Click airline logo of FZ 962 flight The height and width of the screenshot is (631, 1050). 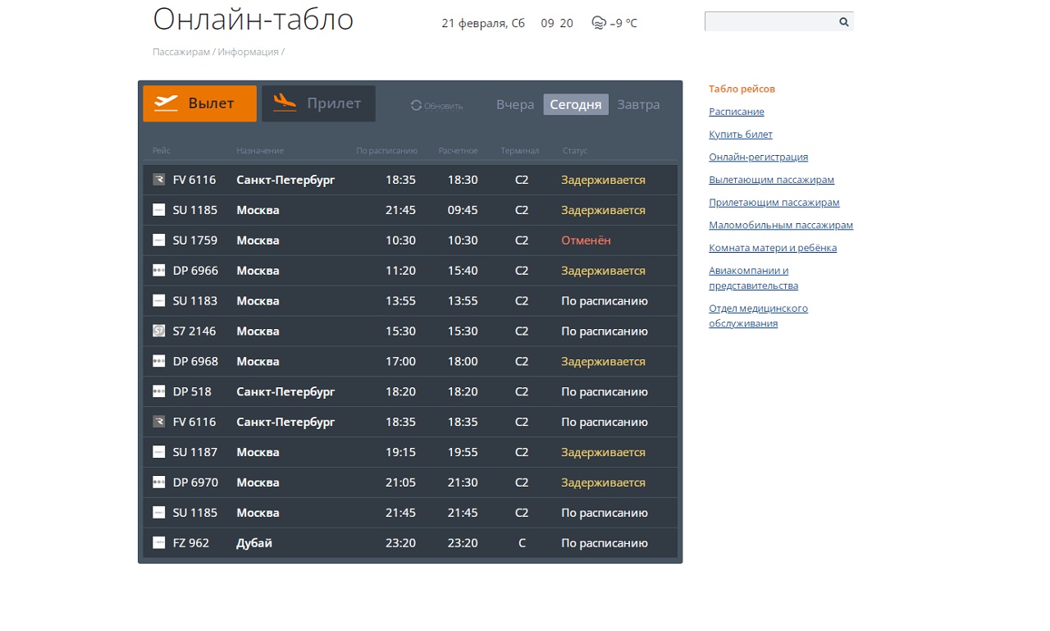159,543
